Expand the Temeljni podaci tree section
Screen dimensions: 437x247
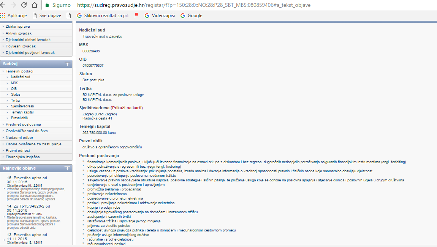19,71
